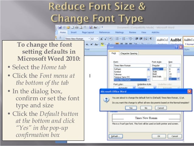
Task: Open the Underline style dropdown
Action: 154,87
